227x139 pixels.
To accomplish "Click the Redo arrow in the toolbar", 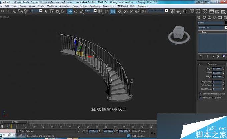I will point(8,11).
